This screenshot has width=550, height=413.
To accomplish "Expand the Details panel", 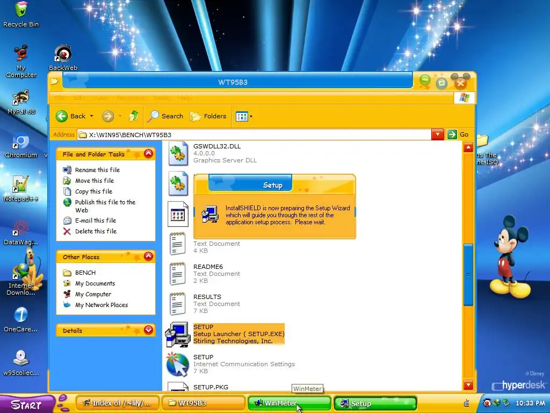I will [148, 330].
